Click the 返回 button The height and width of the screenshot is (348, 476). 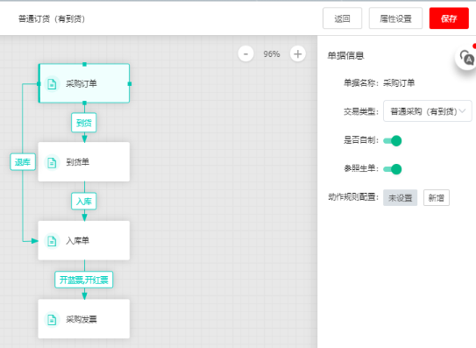coord(342,18)
